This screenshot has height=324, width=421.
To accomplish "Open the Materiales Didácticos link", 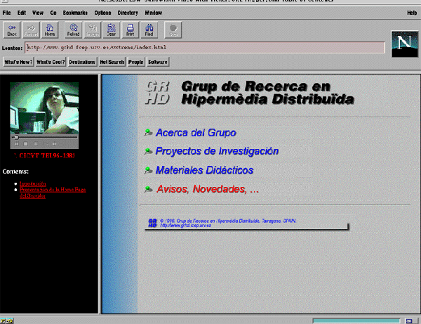I will tap(204, 170).
